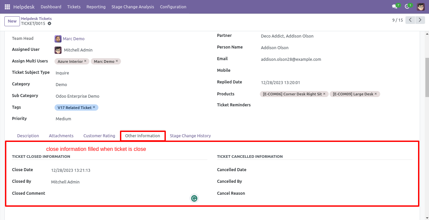Open the Reporting menu
This screenshot has width=429, height=220.
point(96,7)
